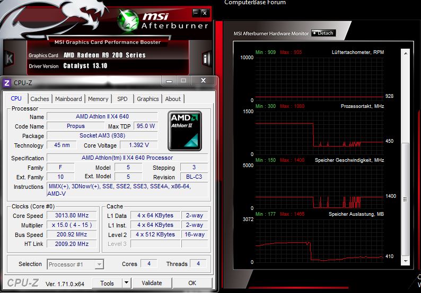Click the Prozessortakt MHz graph
Image resolution: width=421 pixels, height=293 pixels.
[x=319, y=133]
